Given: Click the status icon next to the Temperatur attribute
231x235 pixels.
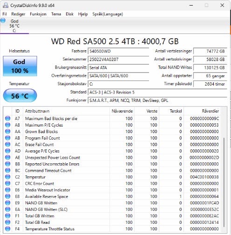Looking at the screenshot, I should [7, 177].
